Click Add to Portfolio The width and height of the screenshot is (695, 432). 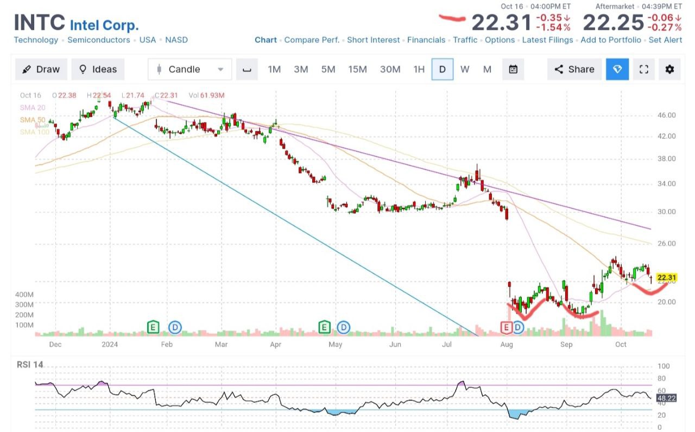pyautogui.click(x=611, y=40)
